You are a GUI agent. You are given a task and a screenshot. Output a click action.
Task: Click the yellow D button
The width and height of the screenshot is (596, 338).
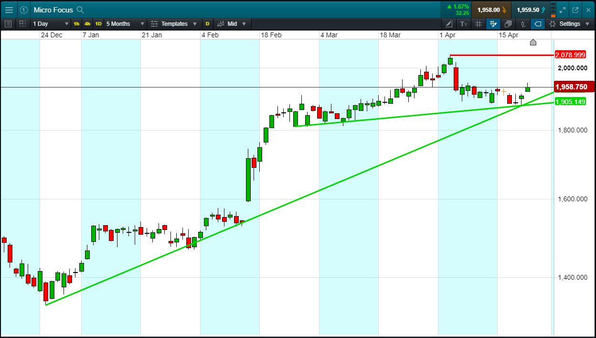tap(207, 23)
